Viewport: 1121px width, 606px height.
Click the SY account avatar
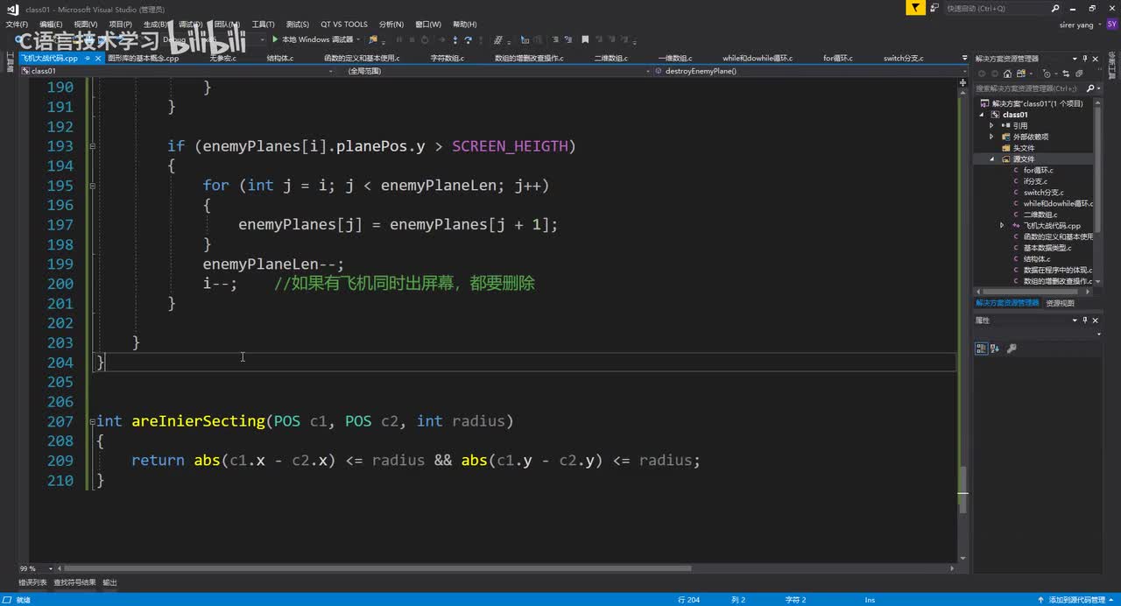pos(1110,25)
